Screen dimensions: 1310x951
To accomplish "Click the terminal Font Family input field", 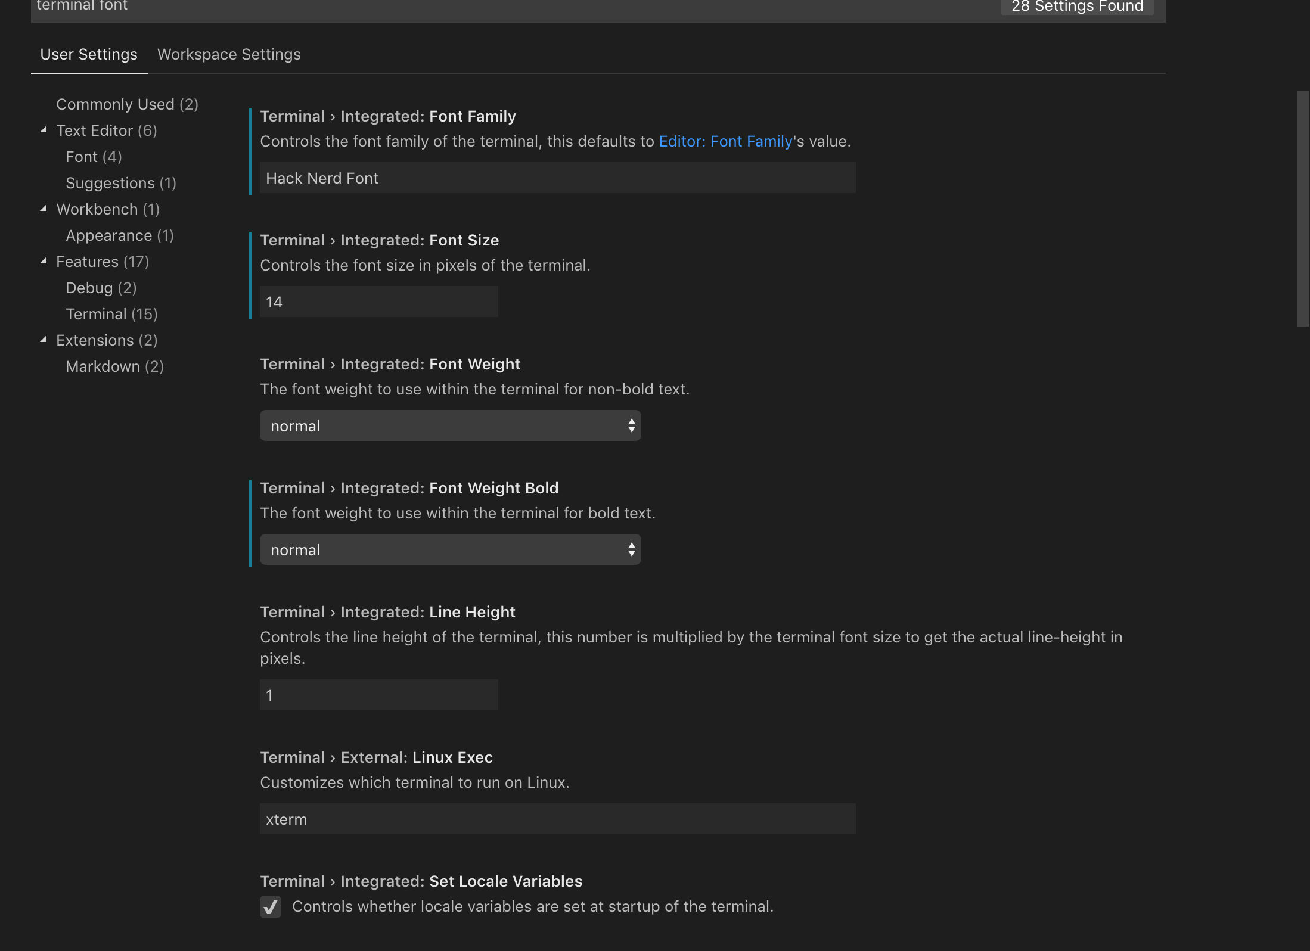I will click(557, 177).
